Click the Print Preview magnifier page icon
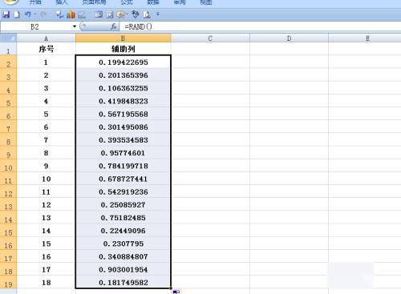 [x=147, y=14]
